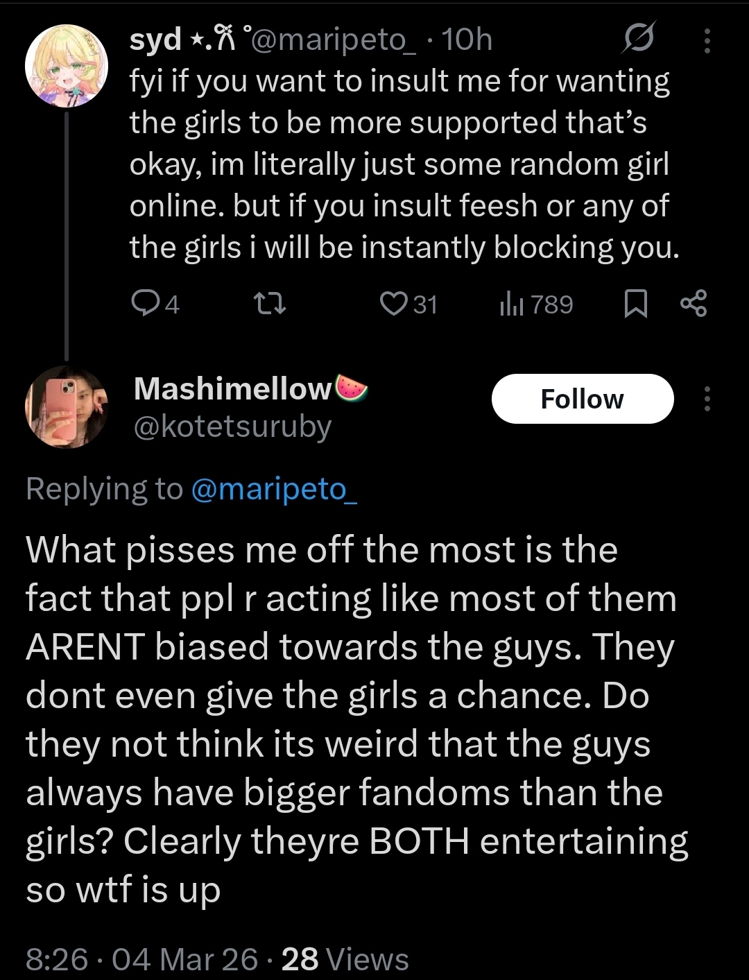The width and height of the screenshot is (749, 980).
Task: Open view analytics showing 789
Action: point(536,304)
